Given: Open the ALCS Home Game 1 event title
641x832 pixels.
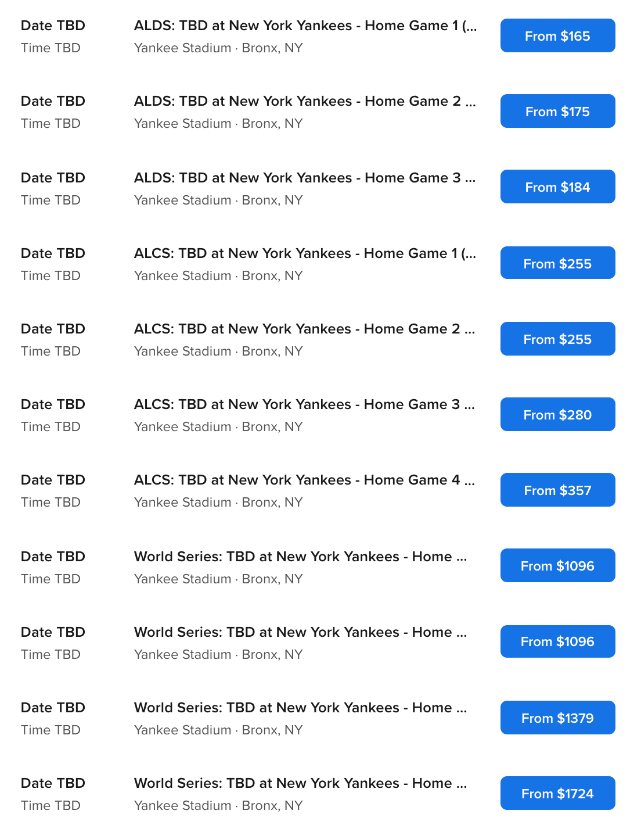Looking at the screenshot, I should (x=305, y=254).
